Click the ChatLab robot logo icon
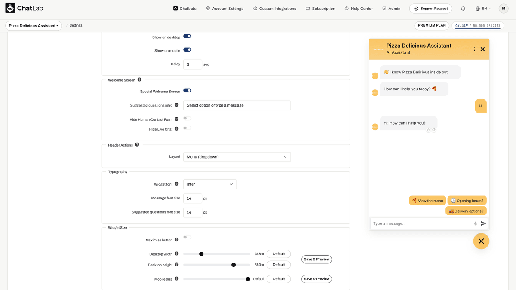The image size is (516, 290). [x=10, y=8]
